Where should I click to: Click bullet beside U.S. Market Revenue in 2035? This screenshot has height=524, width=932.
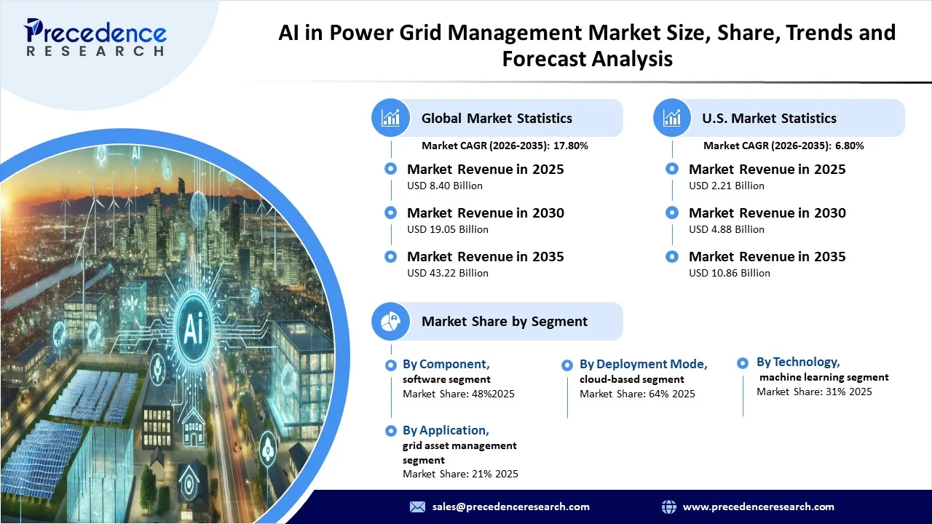click(673, 256)
